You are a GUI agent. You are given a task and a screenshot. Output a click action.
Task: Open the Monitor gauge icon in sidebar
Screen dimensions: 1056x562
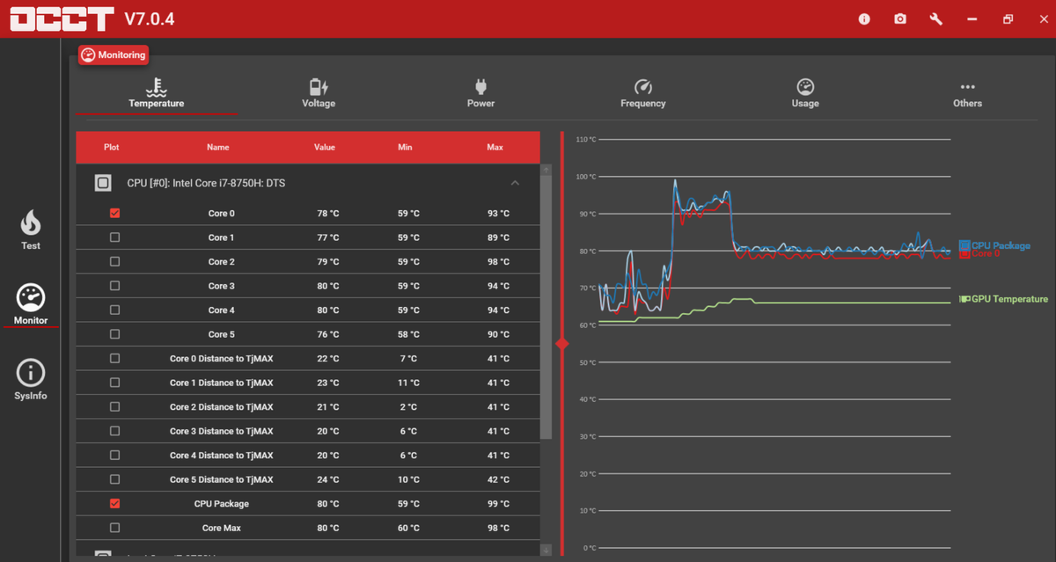pos(31,297)
